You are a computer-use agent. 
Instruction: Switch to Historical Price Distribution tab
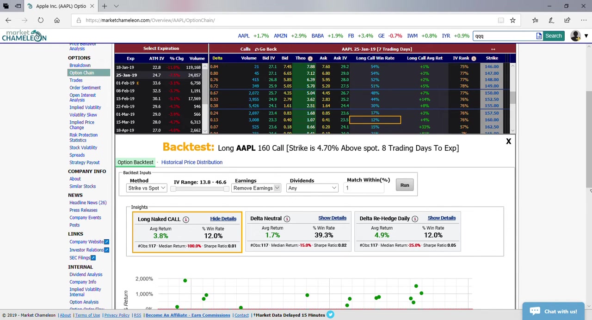tap(191, 162)
